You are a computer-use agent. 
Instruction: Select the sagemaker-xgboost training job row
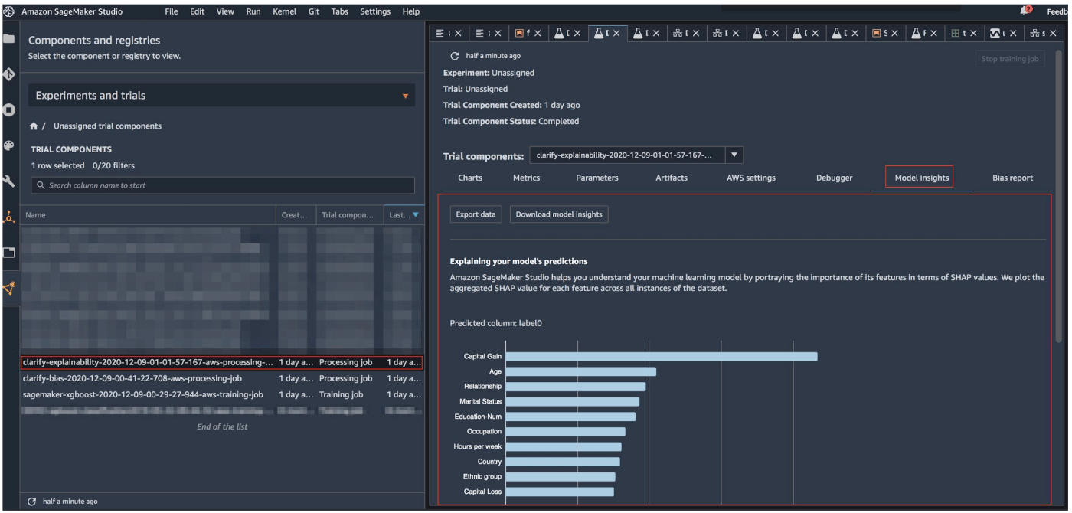point(221,395)
